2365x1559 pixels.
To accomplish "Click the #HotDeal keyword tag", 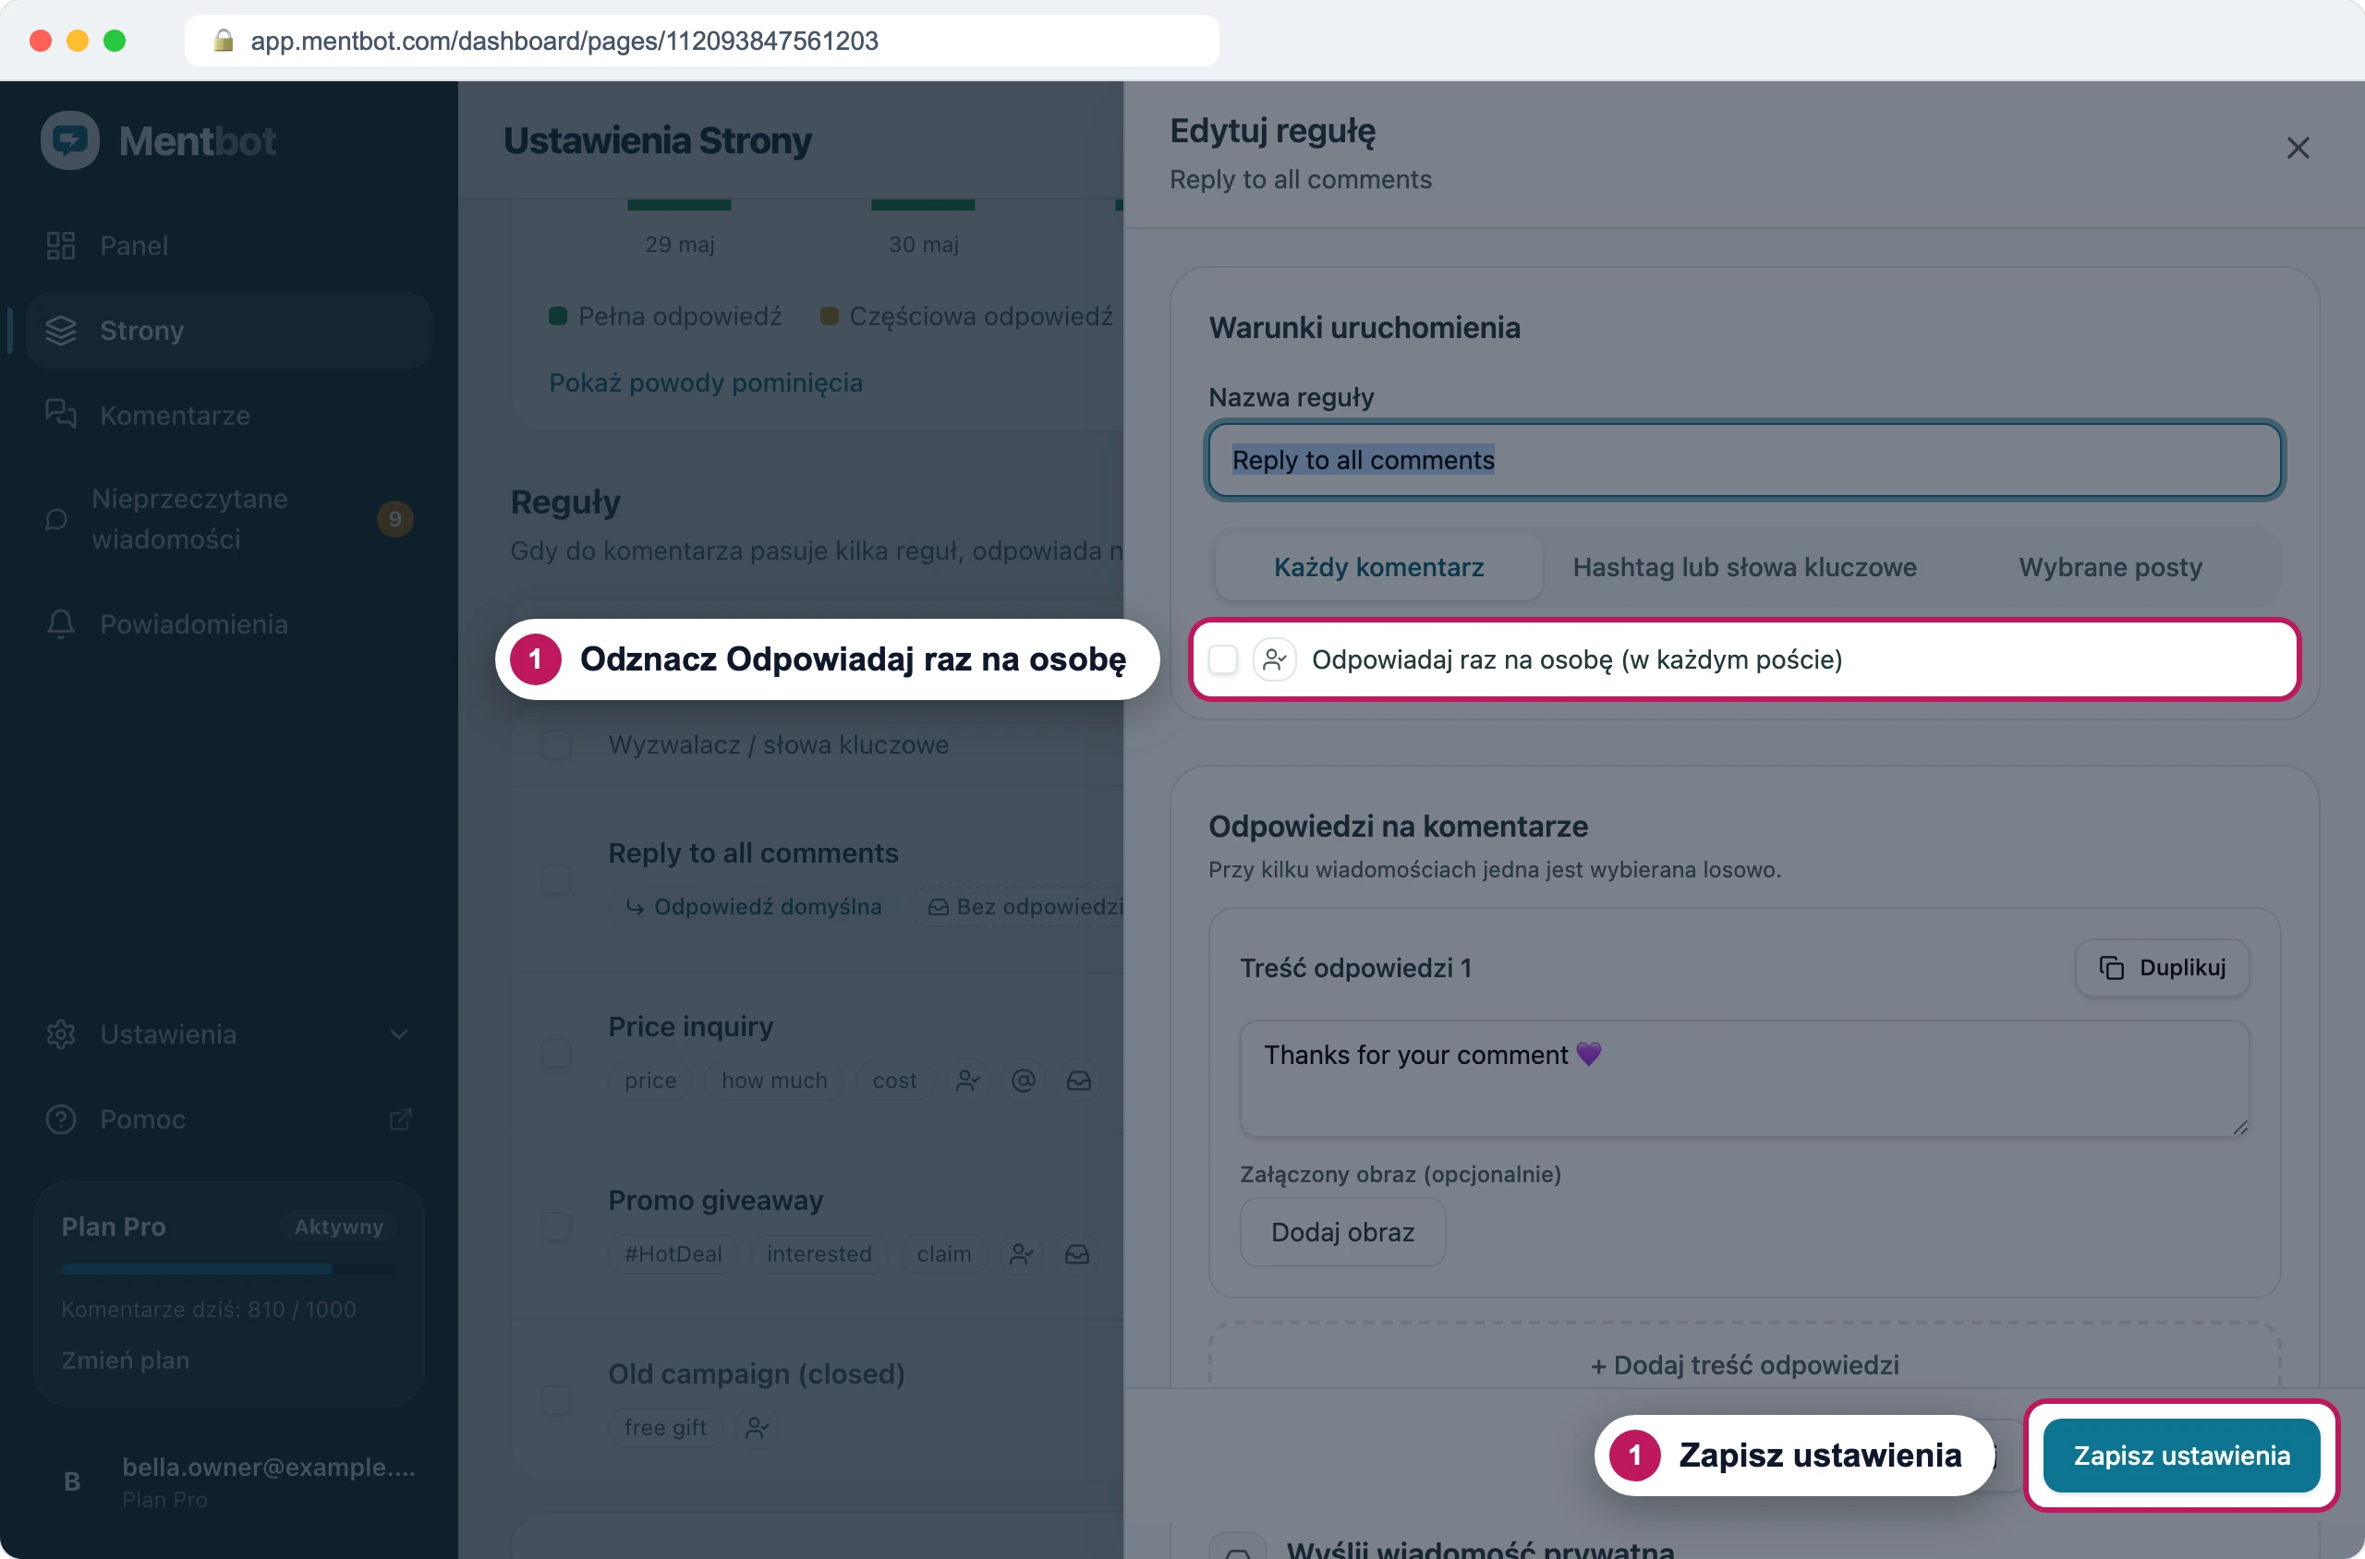I will 673,1254.
